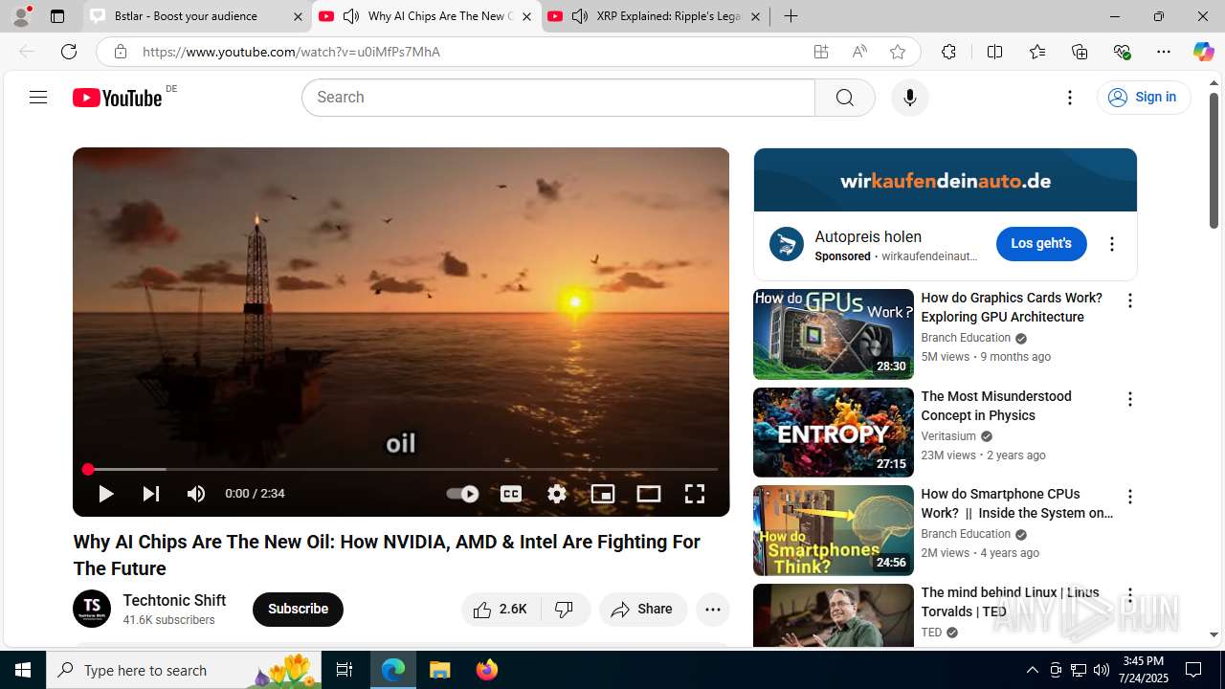Open How do Smartphone CPUs Work thumbnail
This screenshot has height=689, width=1225.
(834, 530)
